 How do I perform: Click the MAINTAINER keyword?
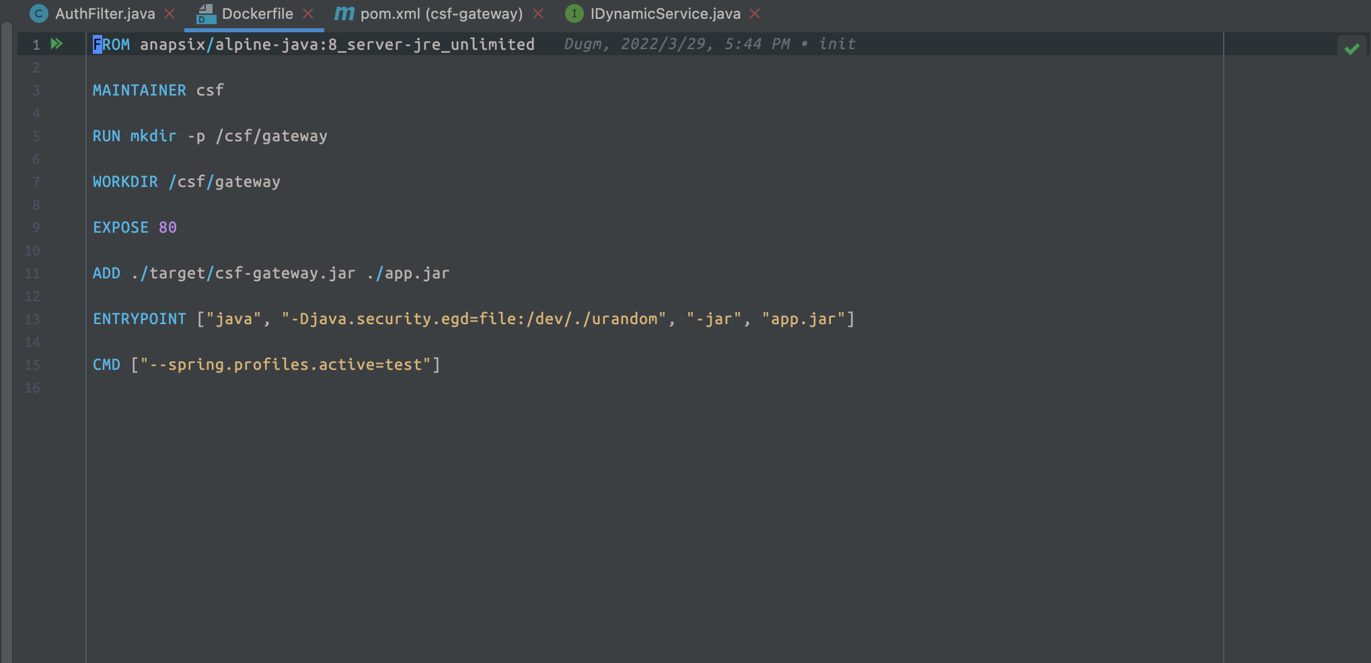click(x=139, y=91)
